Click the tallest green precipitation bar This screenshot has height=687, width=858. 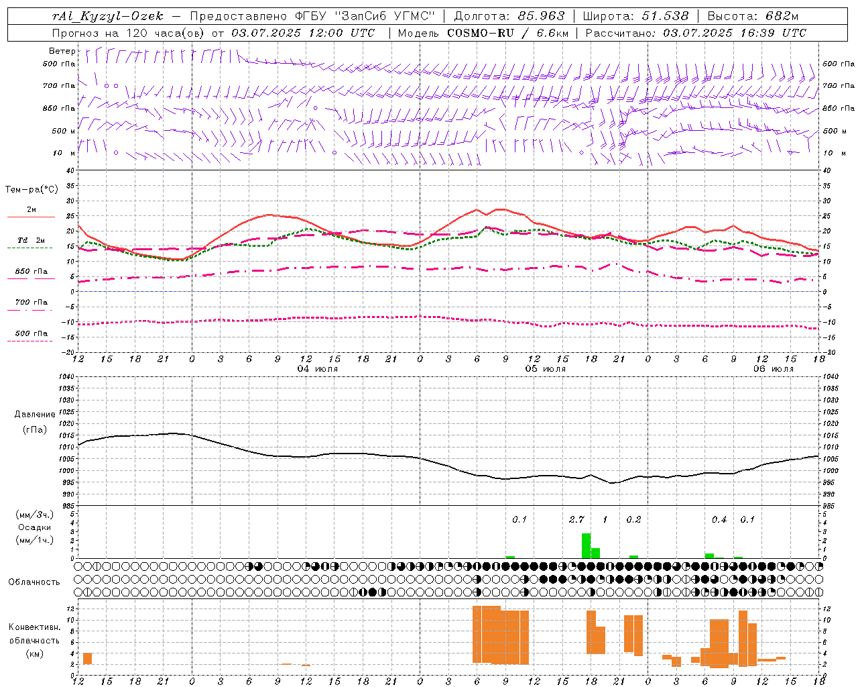click(586, 546)
